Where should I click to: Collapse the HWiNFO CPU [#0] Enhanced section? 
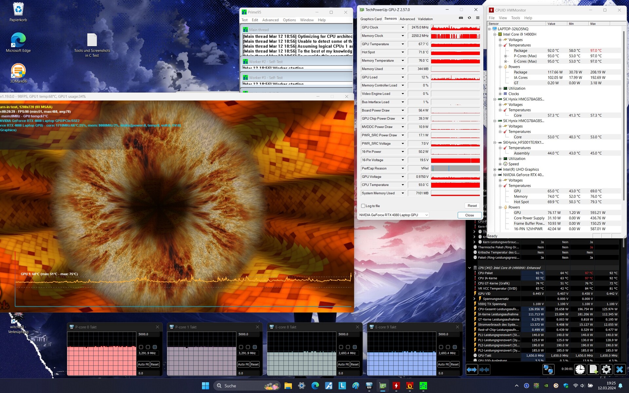(x=469, y=268)
